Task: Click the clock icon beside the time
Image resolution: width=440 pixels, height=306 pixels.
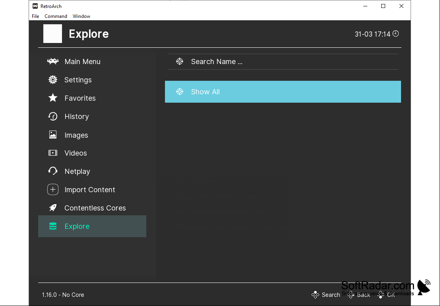Action: [x=395, y=34]
